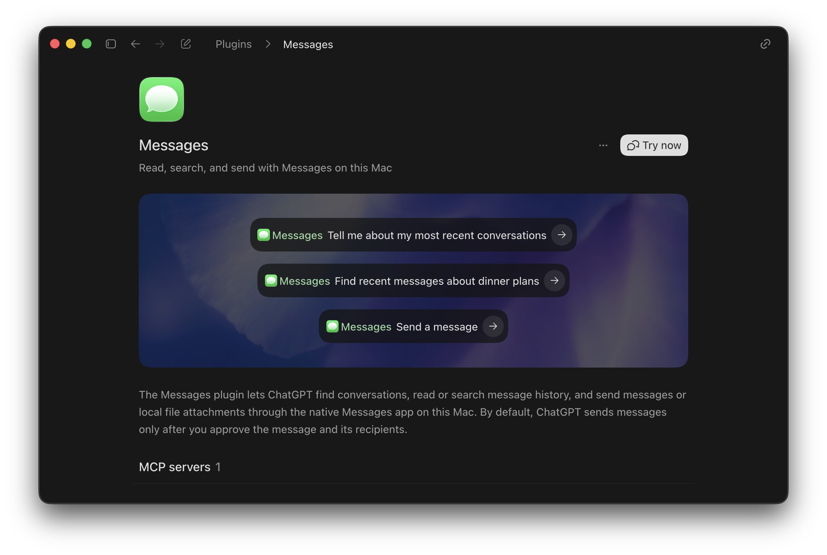This screenshot has width=827, height=555.
Task: Click the large Messages app icon
Action: tap(162, 99)
